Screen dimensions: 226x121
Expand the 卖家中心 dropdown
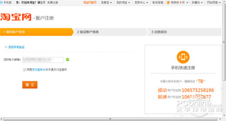141,3
